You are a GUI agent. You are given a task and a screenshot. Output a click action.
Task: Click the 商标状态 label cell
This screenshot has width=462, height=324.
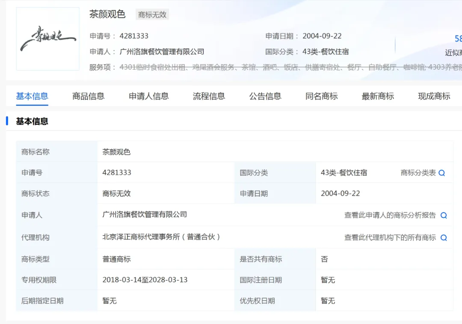57,194
